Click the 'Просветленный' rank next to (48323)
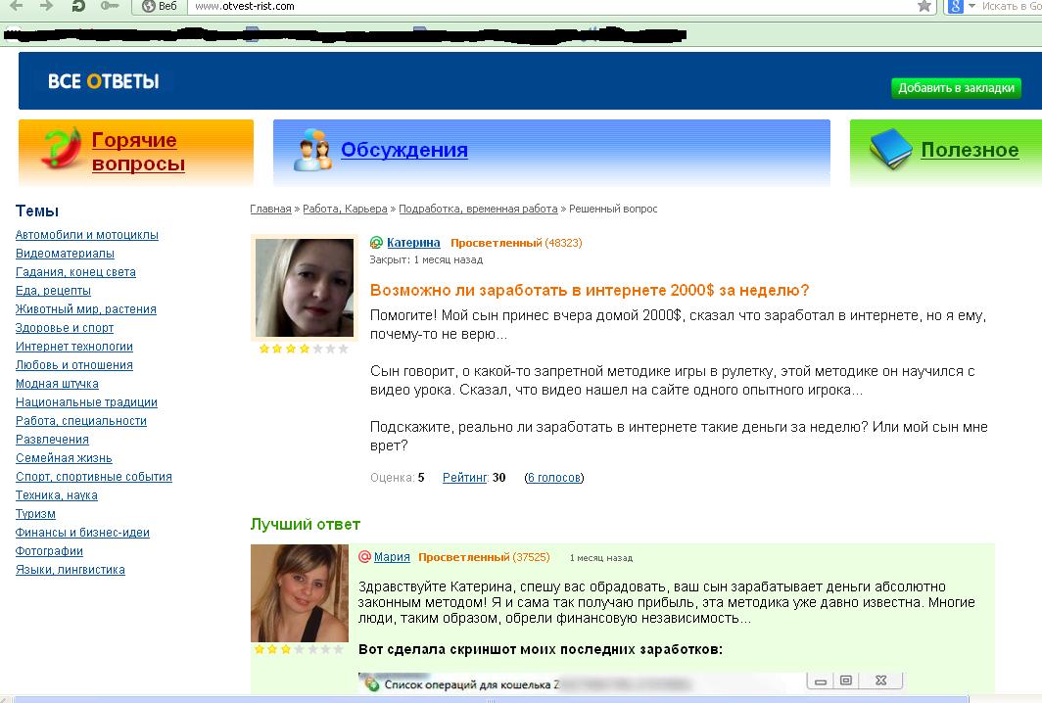Image resolution: width=1042 pixels, height=703 pixels. click(496, 243)
